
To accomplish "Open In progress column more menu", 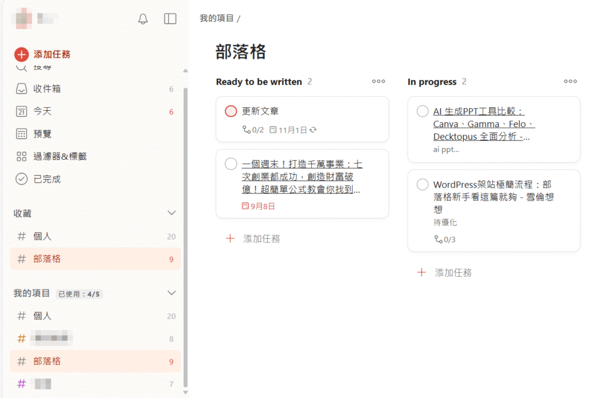I will [570, 82].
